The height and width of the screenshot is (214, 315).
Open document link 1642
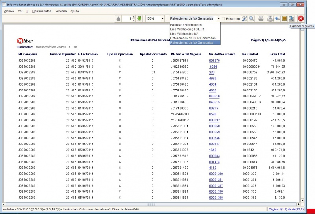pos(213,150)
